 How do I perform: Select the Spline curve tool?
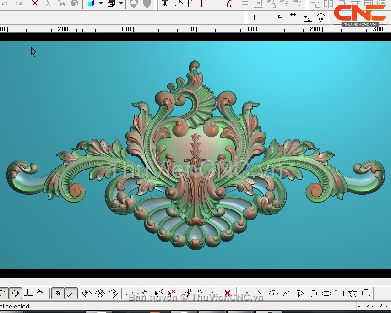pyautogui.click(x=287, y=293)
